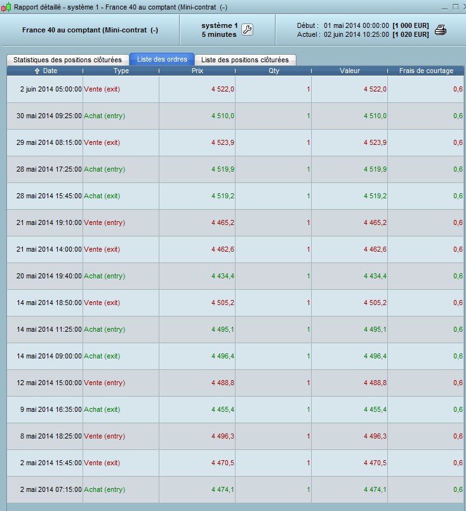Click the Actuel date 02 juin 2014 10:25:00
The height and width of the screenshot is (511, 466).
point(356,34)
